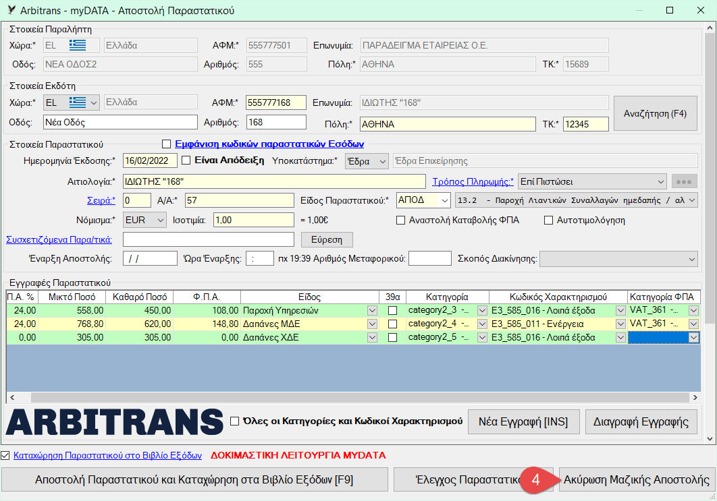Send document with 'Αποστολή Παραστατικού' F9 button
Screen dimensions: 717x501
click(x=194, y=479)
